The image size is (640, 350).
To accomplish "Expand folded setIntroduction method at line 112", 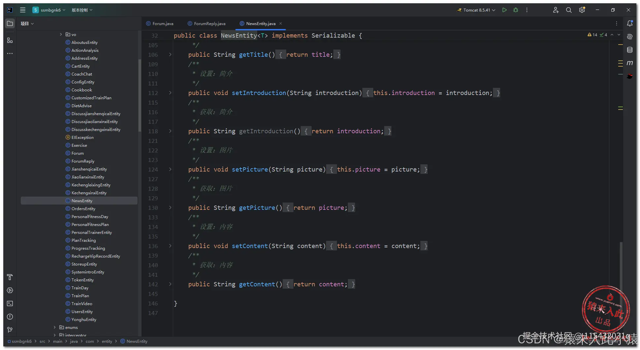I will tap(170, 93).
